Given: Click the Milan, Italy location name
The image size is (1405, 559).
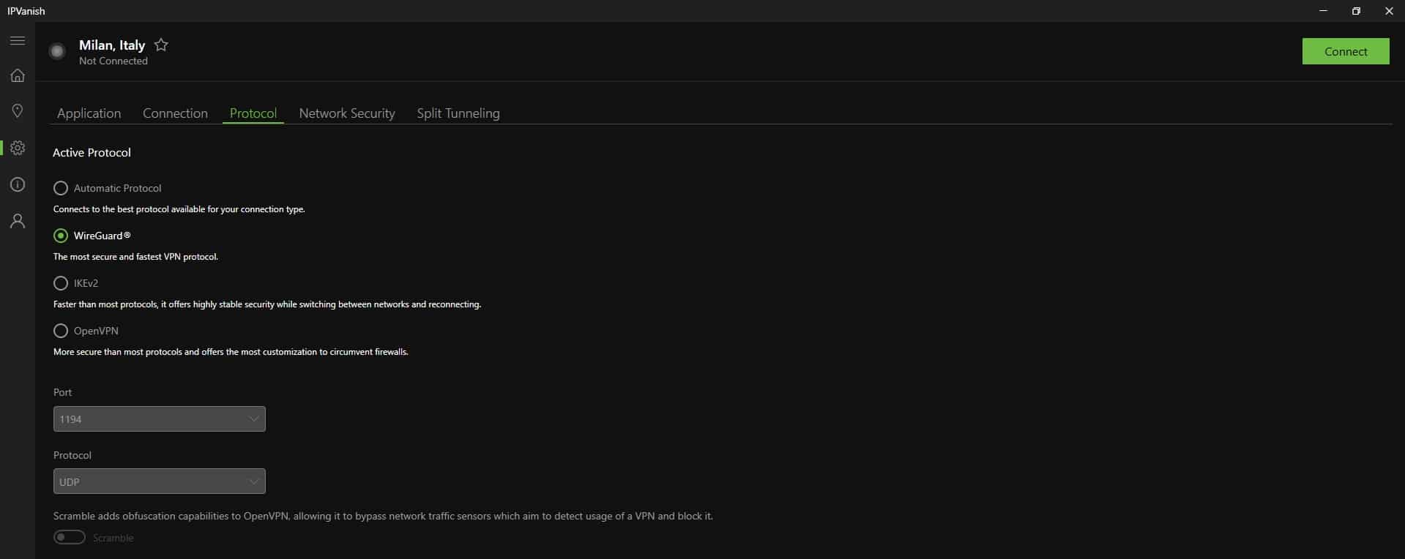Looking at the screenshot, I should 112,45.
